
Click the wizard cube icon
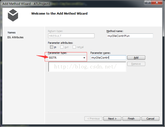pos(13,15)
